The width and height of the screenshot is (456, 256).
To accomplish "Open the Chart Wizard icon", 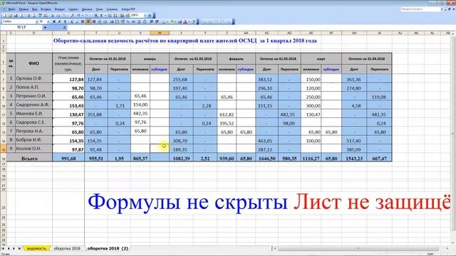I will pos(122,16).
